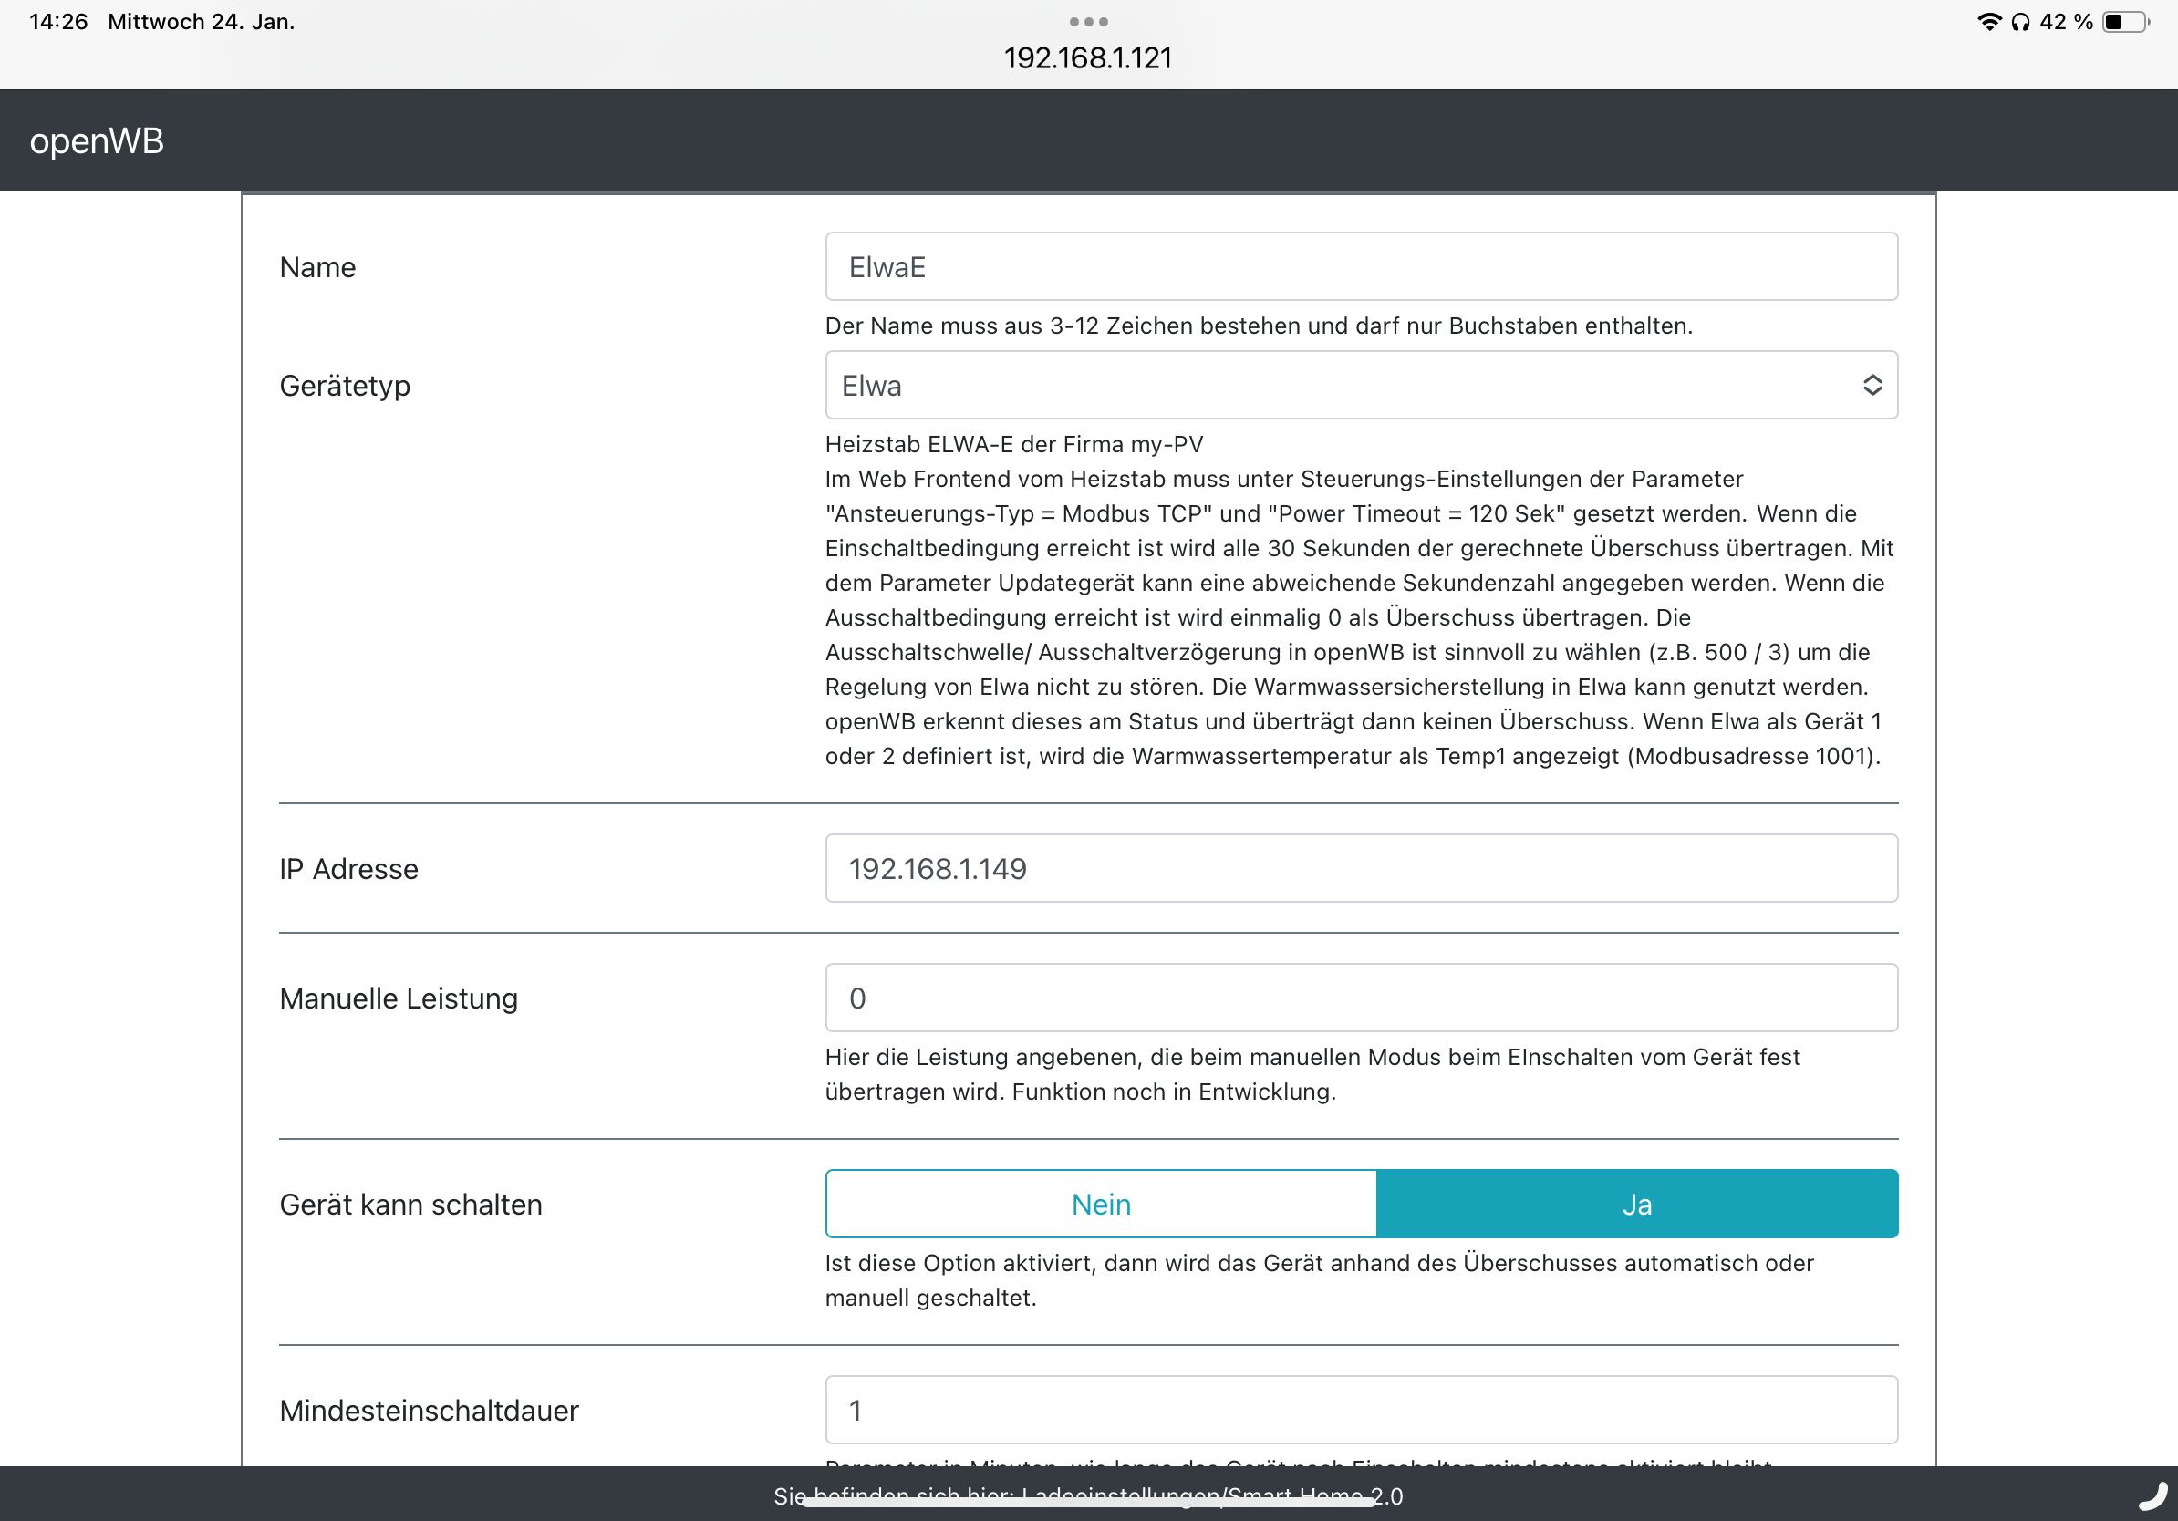Screen dimensions: 2178x1521
Task: Click the IP Adresse field 192.168.1.149
Action: point(1360,869)
